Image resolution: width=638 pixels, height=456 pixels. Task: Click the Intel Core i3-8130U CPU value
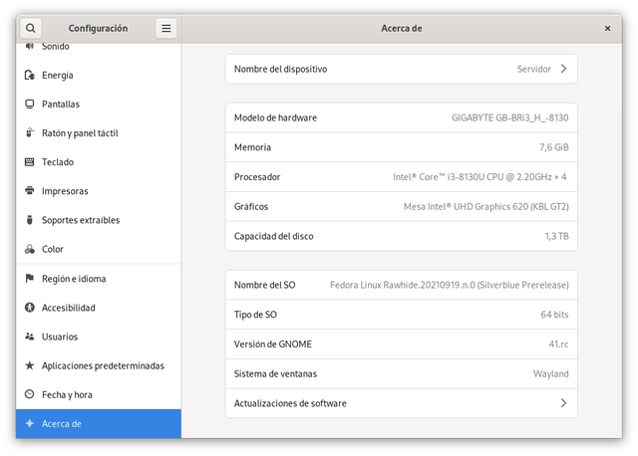(x=479, y=177)
